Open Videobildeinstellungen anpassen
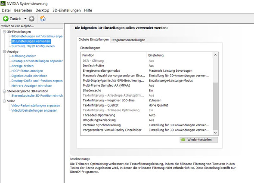 point(34,110)
